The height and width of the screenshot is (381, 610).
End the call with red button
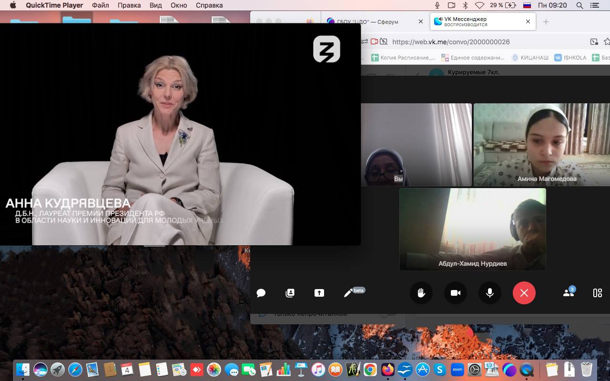524,293
